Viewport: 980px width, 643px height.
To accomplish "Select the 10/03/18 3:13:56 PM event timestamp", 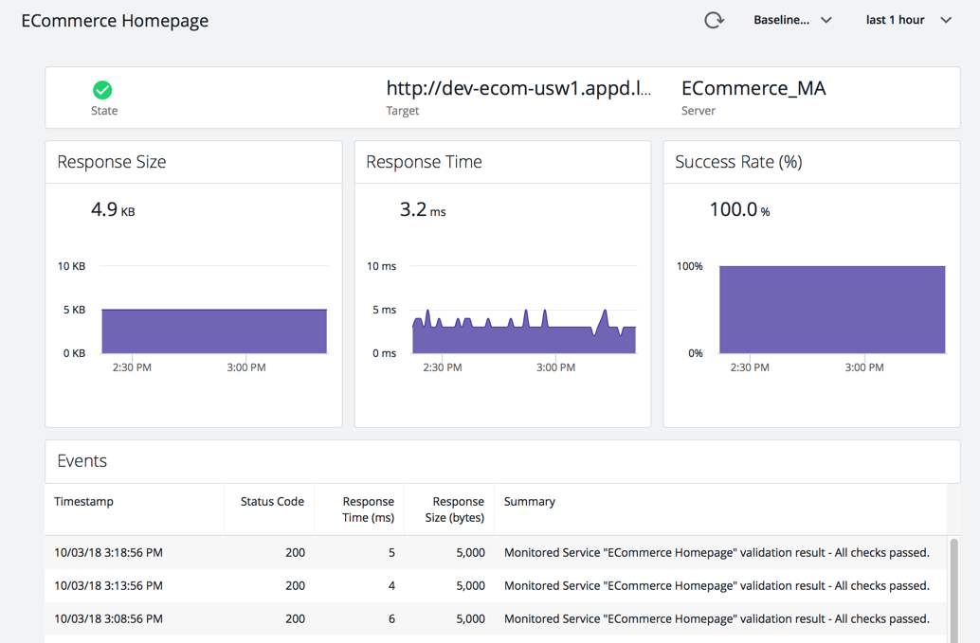I will 108,585.
